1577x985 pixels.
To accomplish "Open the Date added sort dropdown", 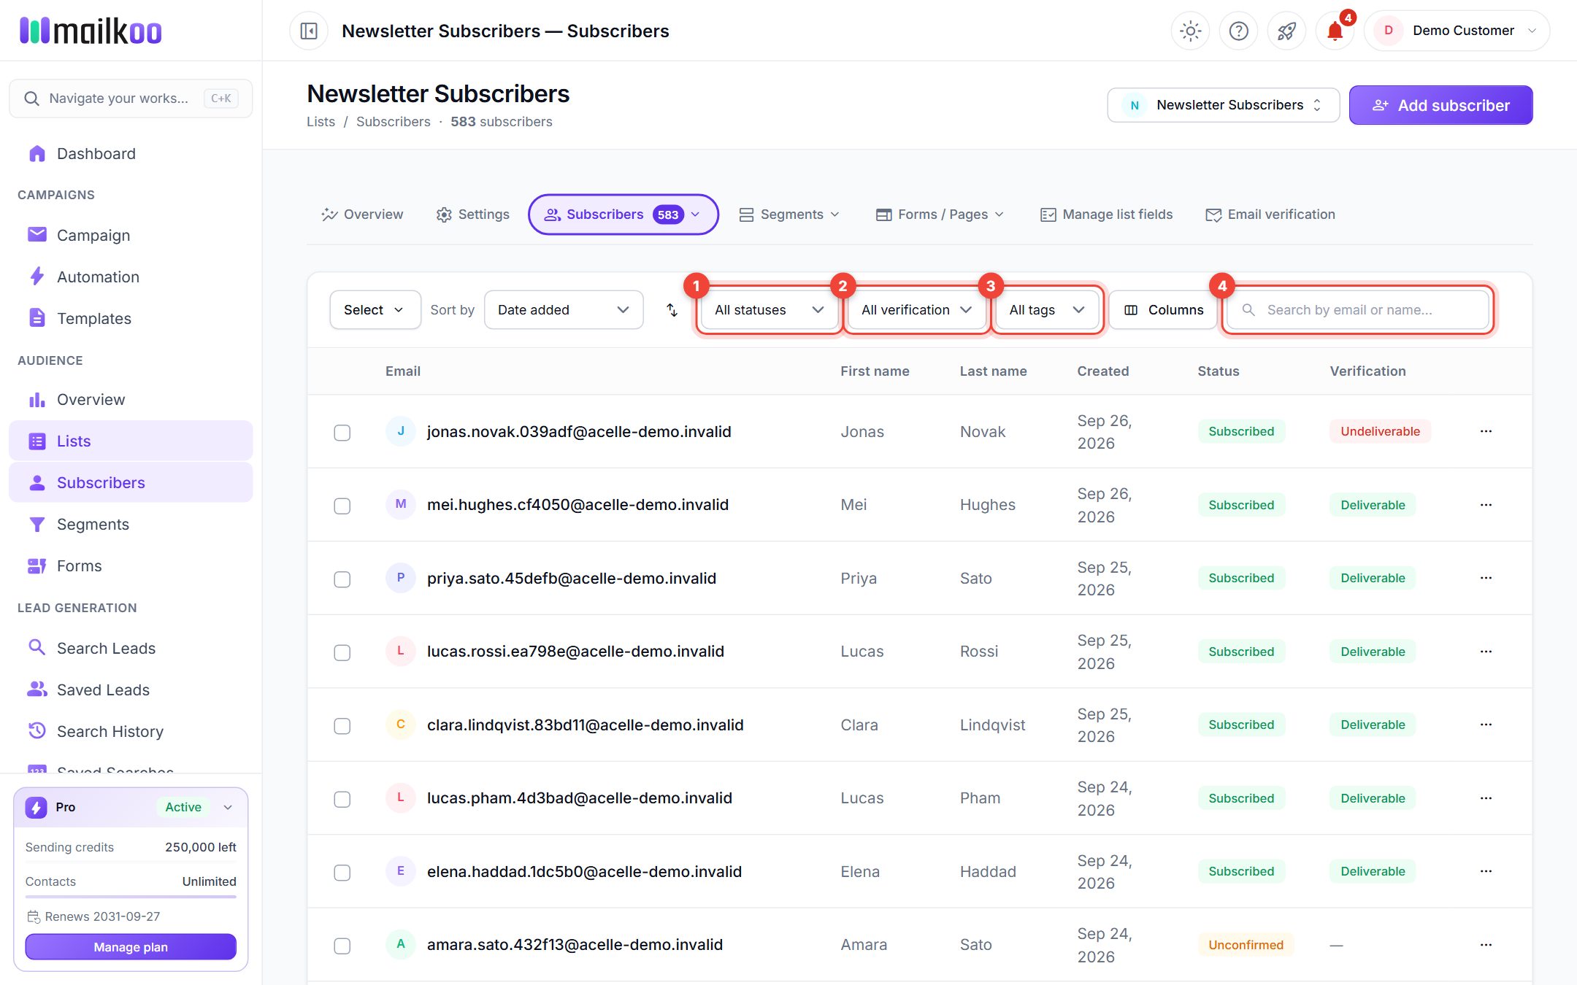I will click(x=564, y=310).
